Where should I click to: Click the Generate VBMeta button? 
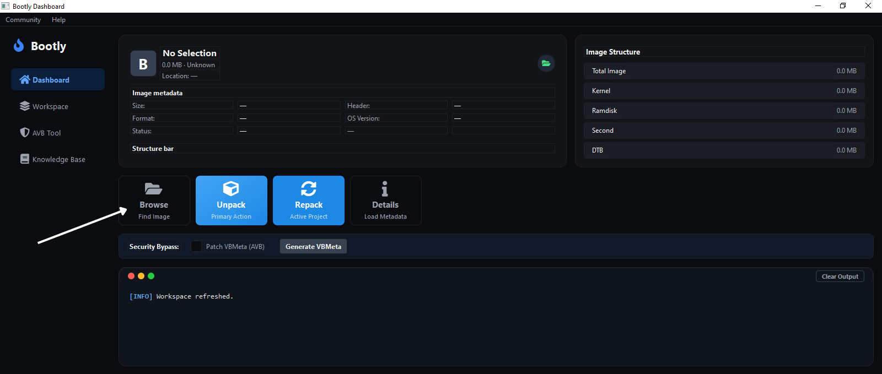tap(313, 246)
